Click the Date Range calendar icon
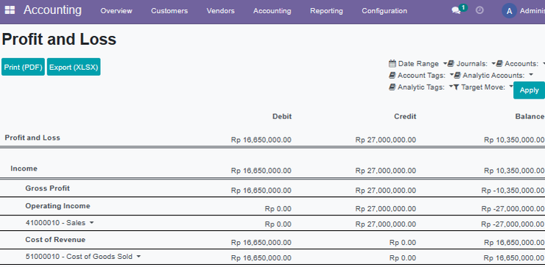 tap(393, 63)
